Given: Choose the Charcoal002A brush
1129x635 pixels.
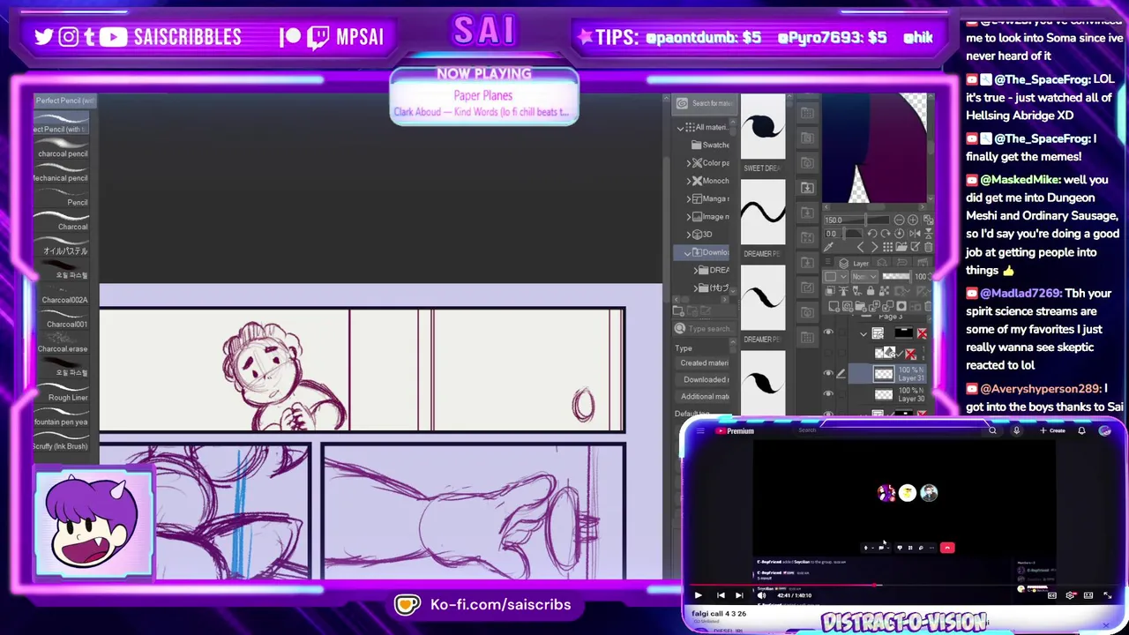Looking at the screenshot, I should click(x=62, y=294).
